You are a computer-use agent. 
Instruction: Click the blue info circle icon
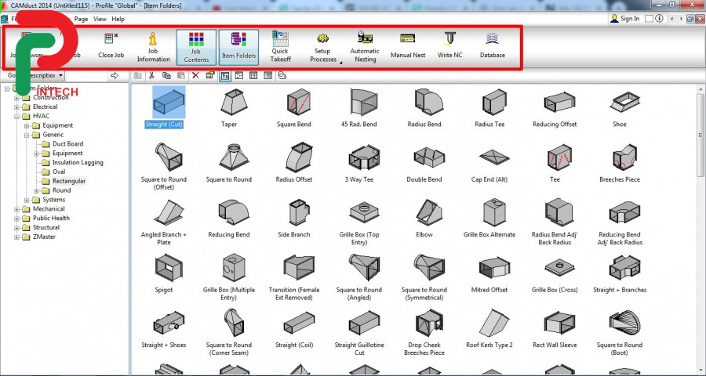(x=660, y=19)
